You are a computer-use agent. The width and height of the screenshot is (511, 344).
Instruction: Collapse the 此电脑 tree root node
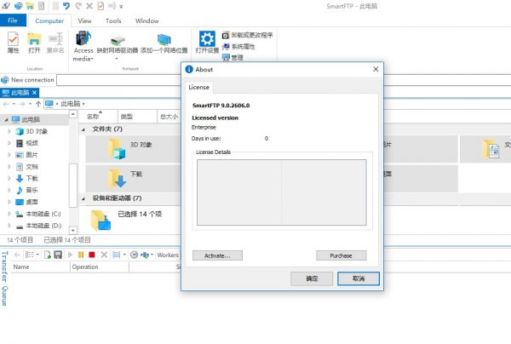tap(6, 119)
